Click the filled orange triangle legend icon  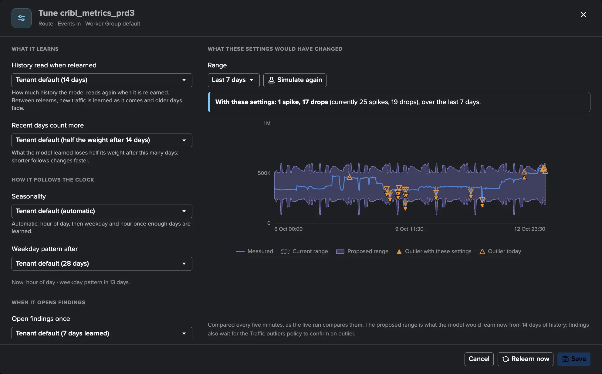(x=399, y=252)
